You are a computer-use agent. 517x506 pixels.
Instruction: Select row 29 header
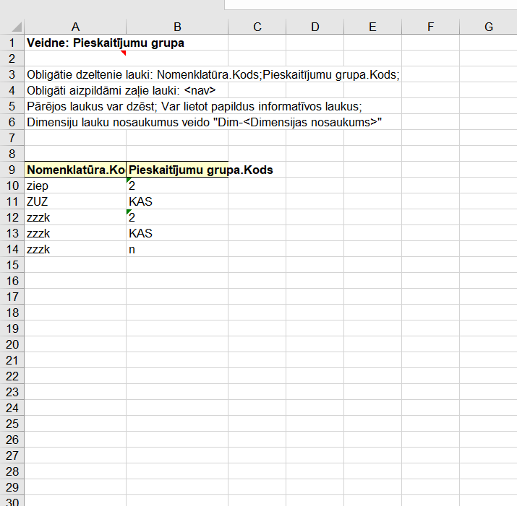pyautogui.click(x=12, y=487)
